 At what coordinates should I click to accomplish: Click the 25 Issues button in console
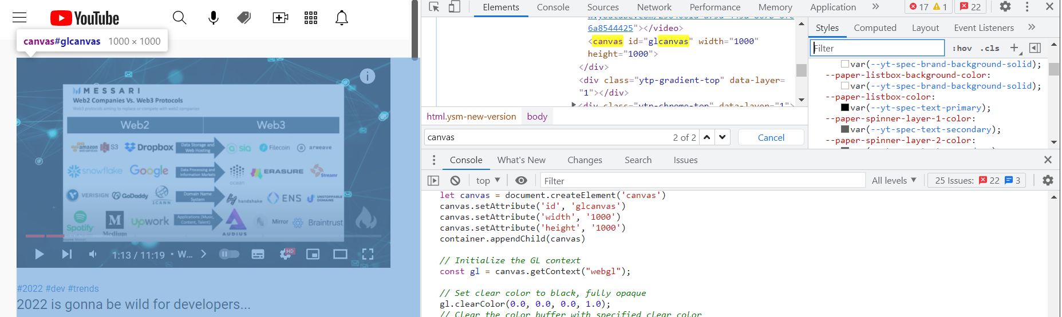[x=976, y=180]
